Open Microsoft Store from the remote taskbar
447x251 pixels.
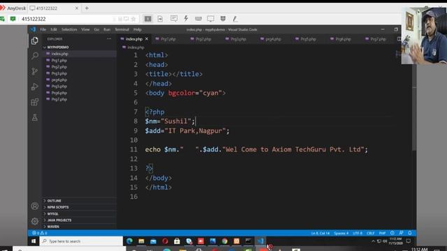click(177, 241)
